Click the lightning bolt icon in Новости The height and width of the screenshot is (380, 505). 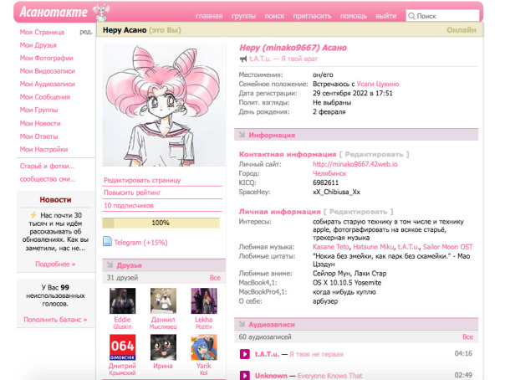point(33,214)
